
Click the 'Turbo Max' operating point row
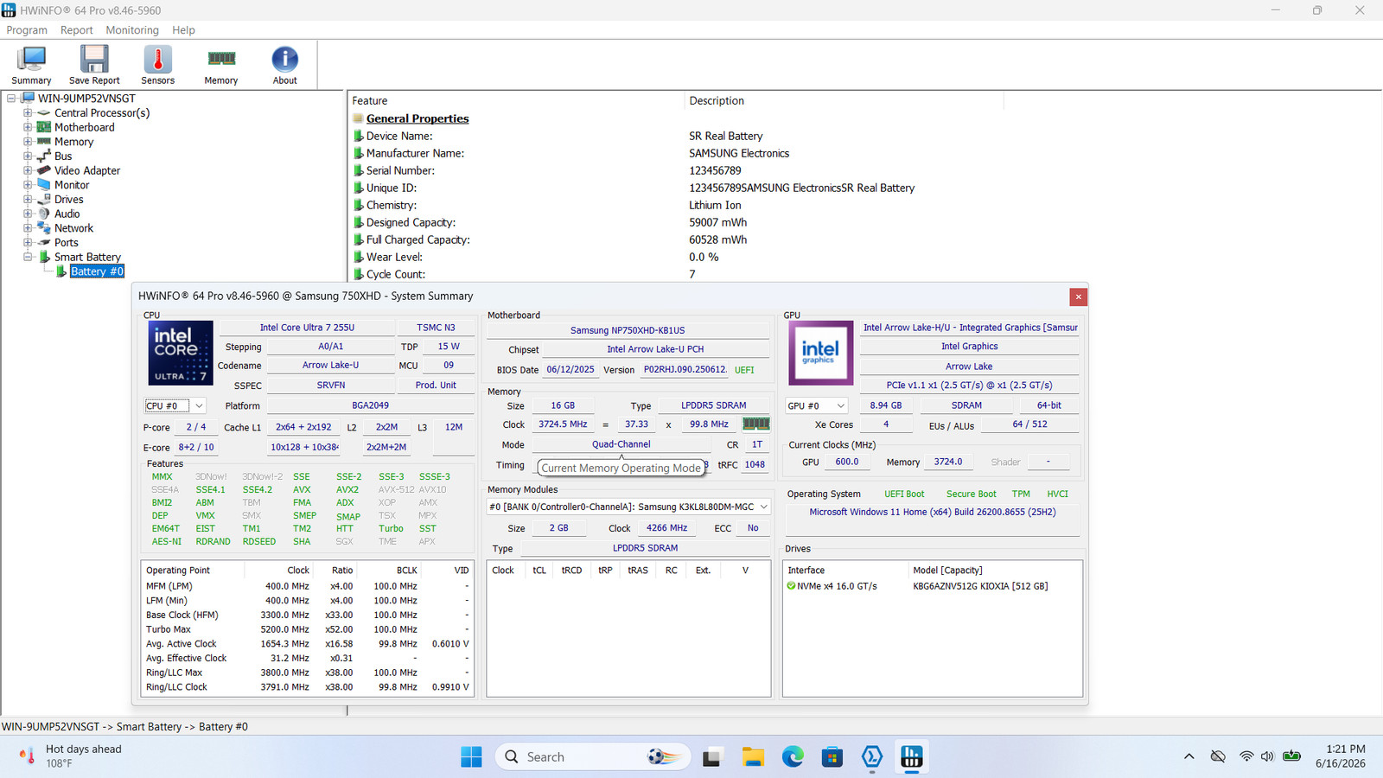click(307, 629)
